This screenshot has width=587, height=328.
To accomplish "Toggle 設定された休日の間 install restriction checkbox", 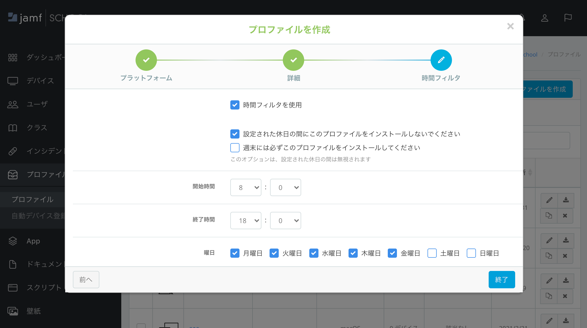I will tap(235, 134).
